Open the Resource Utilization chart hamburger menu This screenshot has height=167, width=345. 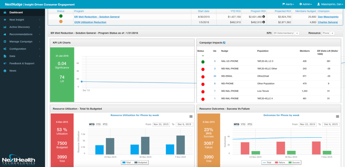(x=191, y=116)
